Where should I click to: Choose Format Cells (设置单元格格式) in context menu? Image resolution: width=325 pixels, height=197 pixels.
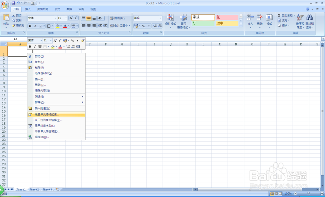click(x=56, y=115)
